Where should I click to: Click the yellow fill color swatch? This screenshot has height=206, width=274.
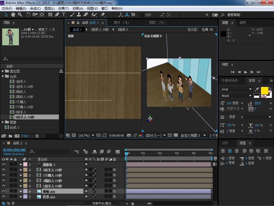coord(264,91)
